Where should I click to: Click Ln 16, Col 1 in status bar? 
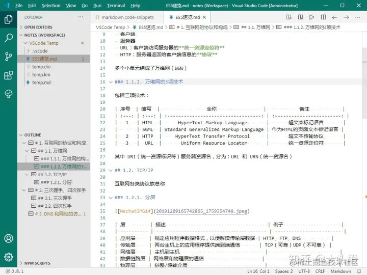point(258,271)
